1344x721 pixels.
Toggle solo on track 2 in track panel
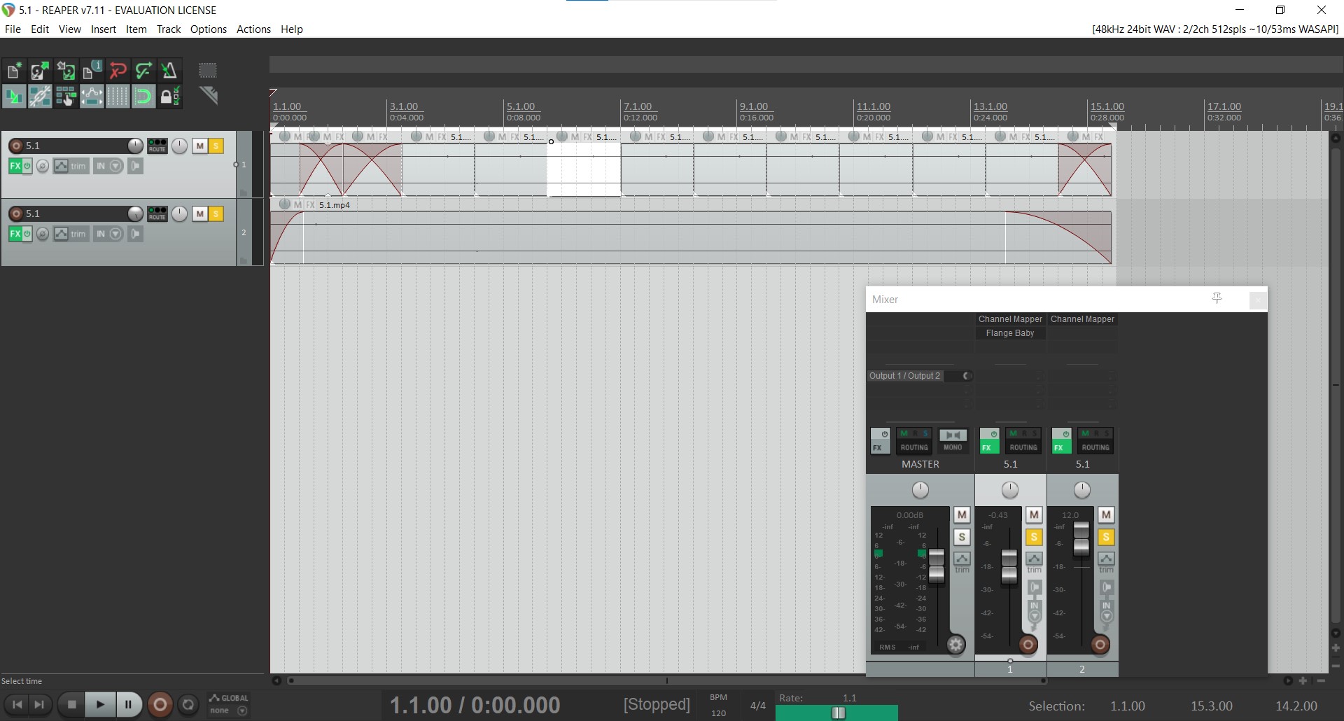tap(216, 213)
